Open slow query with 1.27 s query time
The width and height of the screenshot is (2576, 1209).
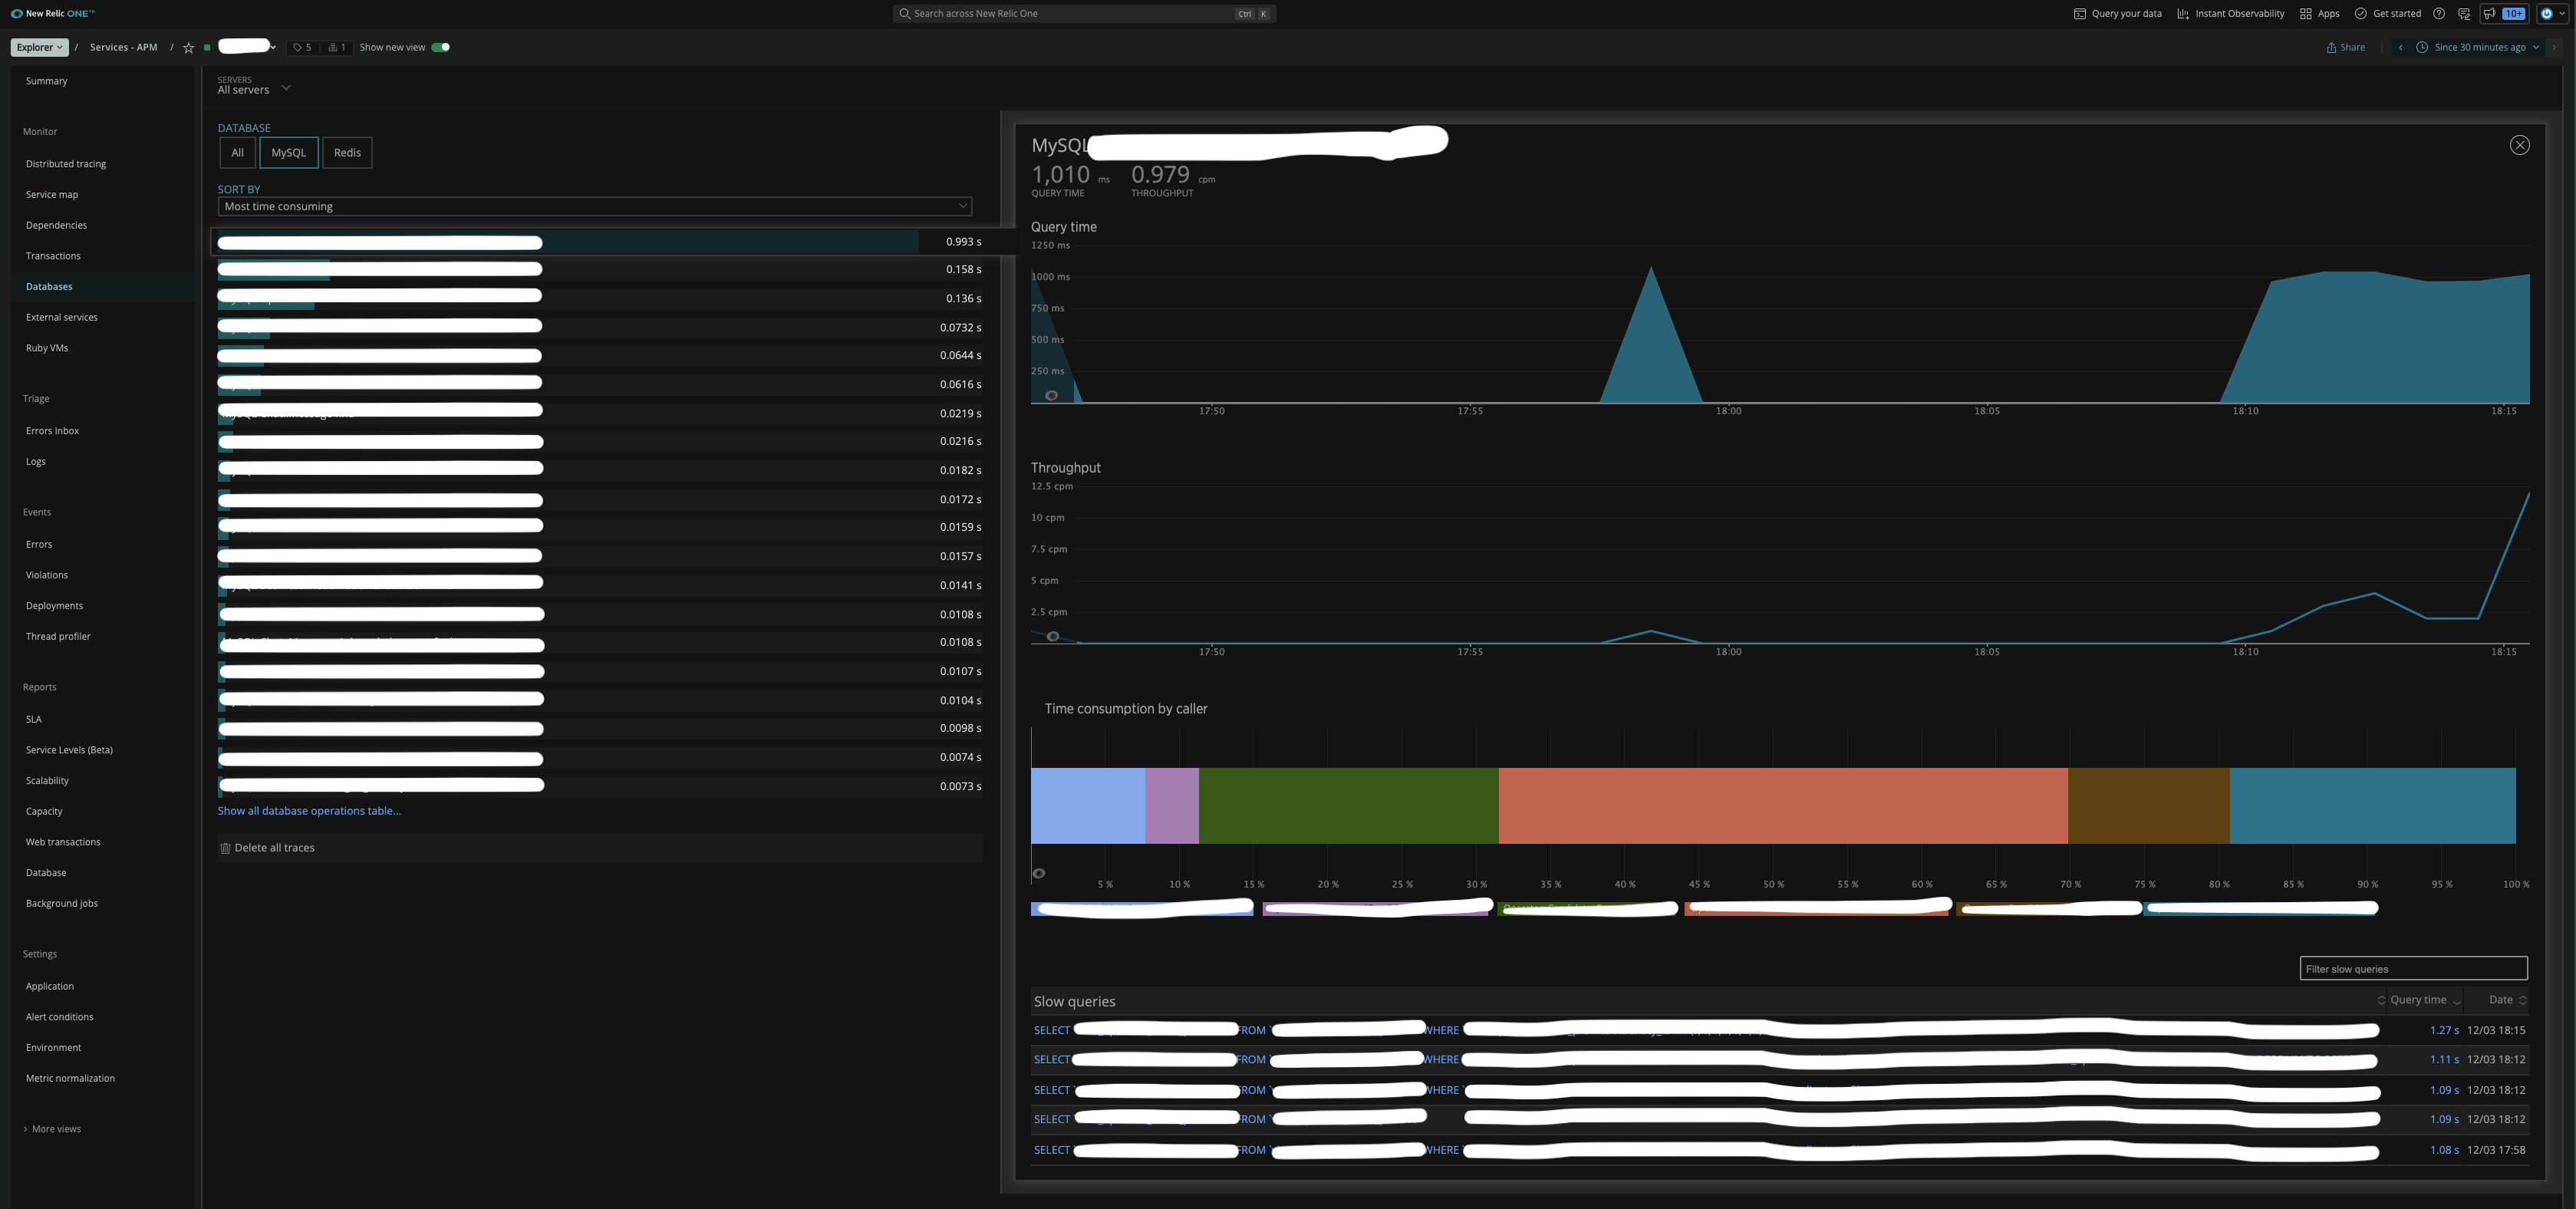(x=1780, y=1030)
